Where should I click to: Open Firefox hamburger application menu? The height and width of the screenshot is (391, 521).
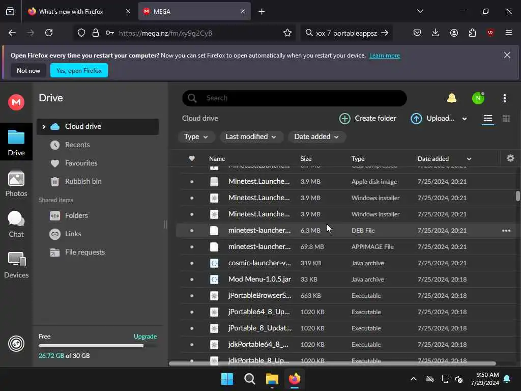tap(508, 33)
